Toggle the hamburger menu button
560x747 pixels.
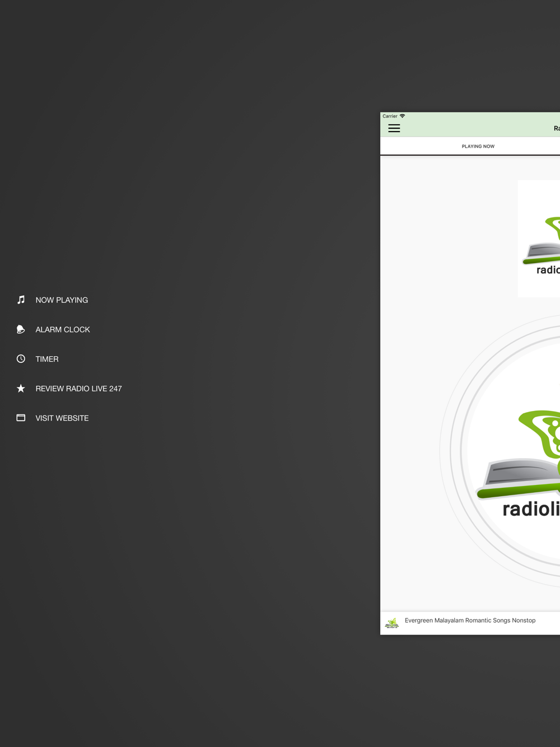pos(394,128)
